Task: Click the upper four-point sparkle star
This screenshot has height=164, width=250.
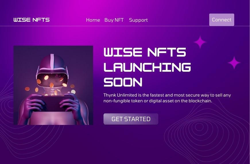Action: (x=200, y=42)
